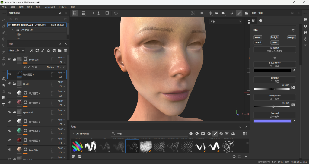This screenshot has height=164, width=309.
Task: Delete selected layer with trash icon
Action: tap(65, 51)
